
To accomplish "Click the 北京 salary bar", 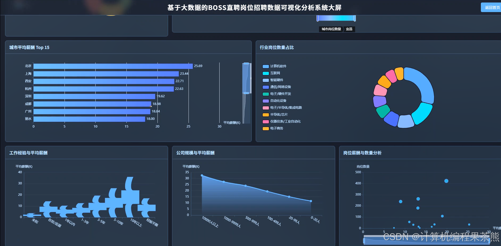I will (x=113, y=66).
